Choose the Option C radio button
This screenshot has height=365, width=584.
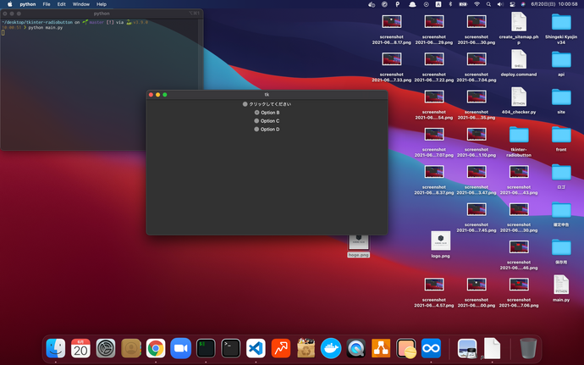(x=267, y=121)
